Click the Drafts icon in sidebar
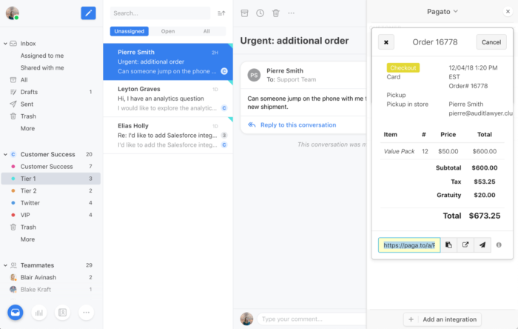518x329 pixels. click(x=13, y=92)
